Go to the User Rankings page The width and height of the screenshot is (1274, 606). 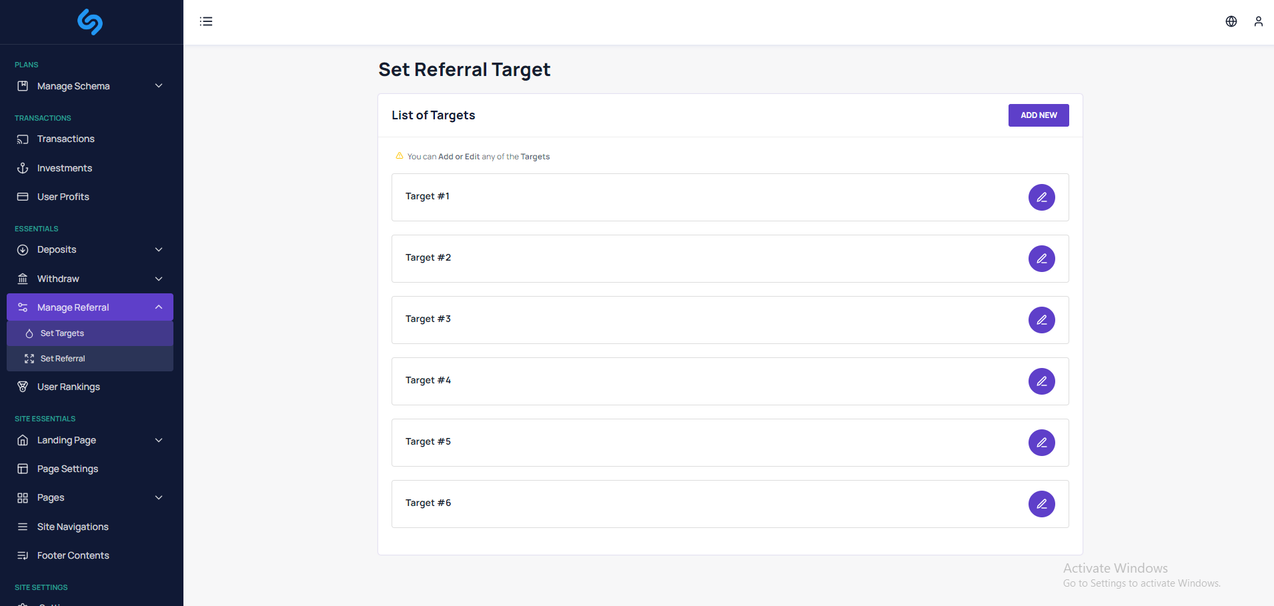(x=68, y=387)
